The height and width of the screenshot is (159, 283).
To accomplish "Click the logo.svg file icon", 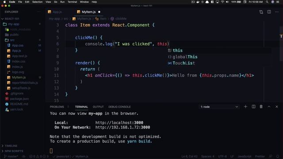I will coord(9,72).
